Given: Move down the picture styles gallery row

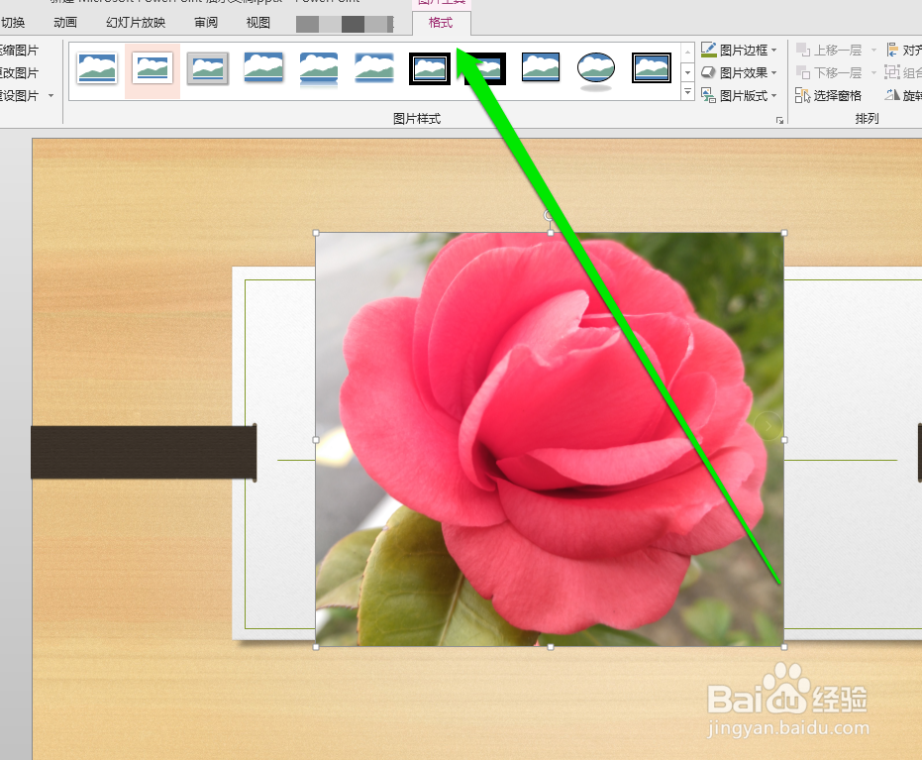Looking at the screenshot, I should pos(687,72).
